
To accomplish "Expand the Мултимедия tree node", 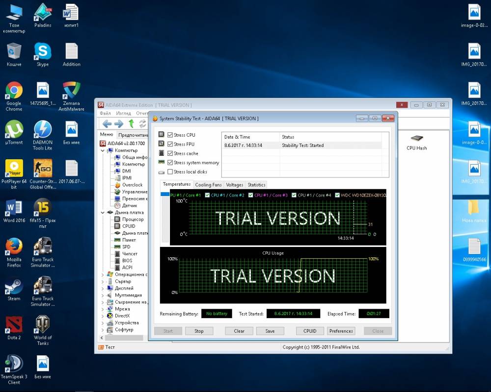I will coord(103,295).
